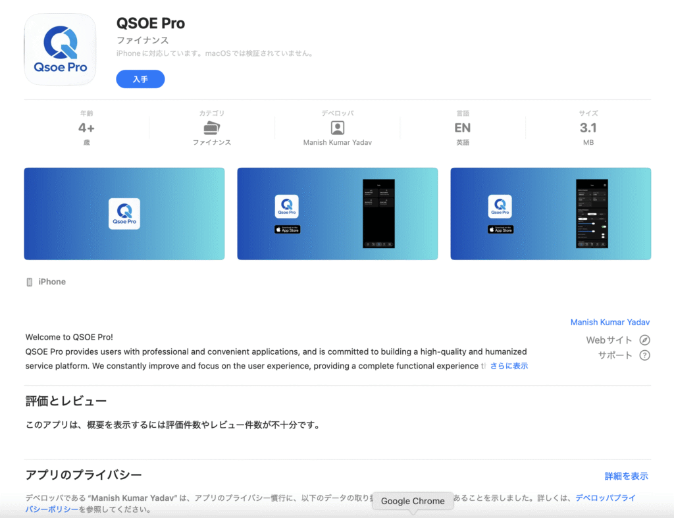Image resolution: width=674 pixels, height=518 pixels.
Task: Open Manish Kumar Yadav developer link
Action: [x=610, y=322]
